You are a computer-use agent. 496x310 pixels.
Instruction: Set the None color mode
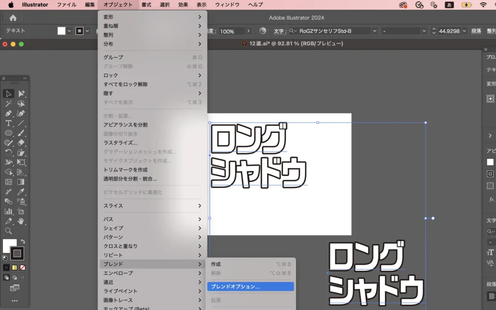(x=23, y=267)
